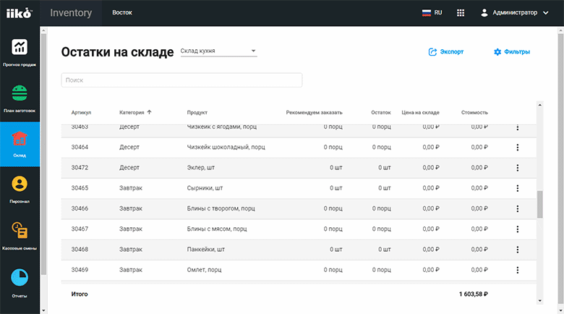
Task: Sort by the Категория column header
Action: (135, 112)
